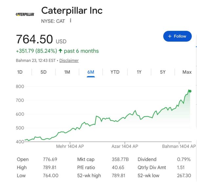
Task: Select the 6M time range tab
Action: [x=91, y=72]
